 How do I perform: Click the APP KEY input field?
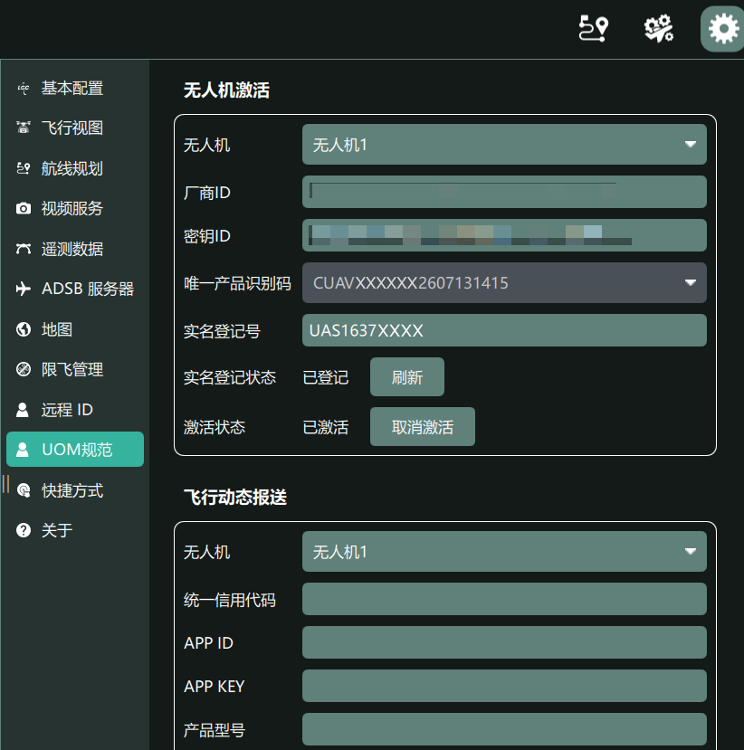(x=504, y=686)
